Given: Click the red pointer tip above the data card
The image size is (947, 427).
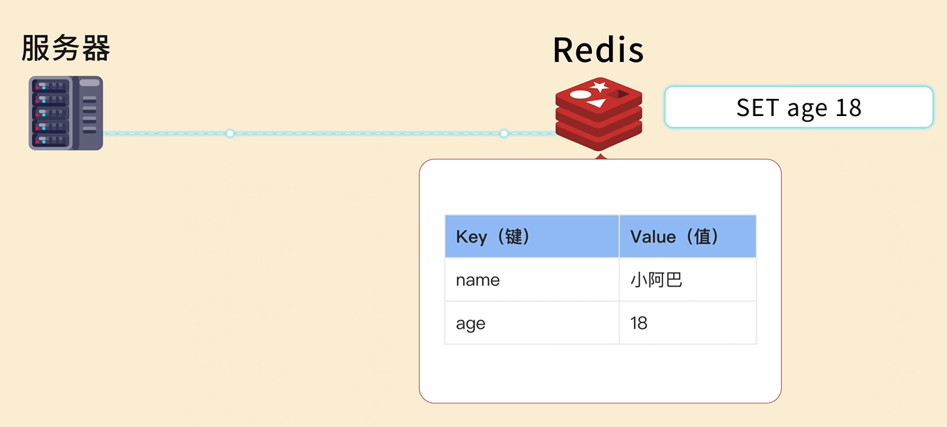Looking at the screenshot, I should (x=601, y=156).
